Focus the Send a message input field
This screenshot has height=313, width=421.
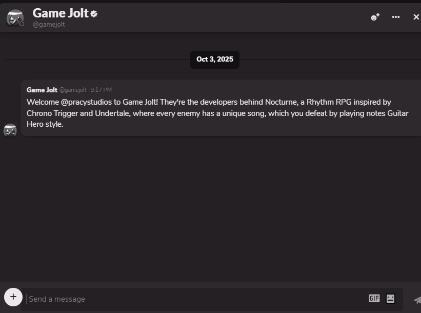pos(195,299)
